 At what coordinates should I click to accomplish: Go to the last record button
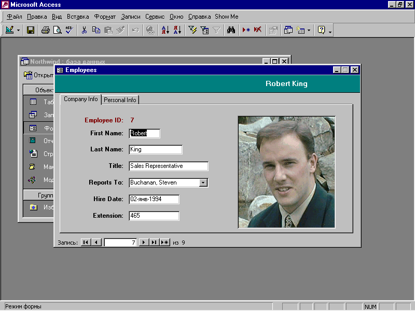click(154, 242)
